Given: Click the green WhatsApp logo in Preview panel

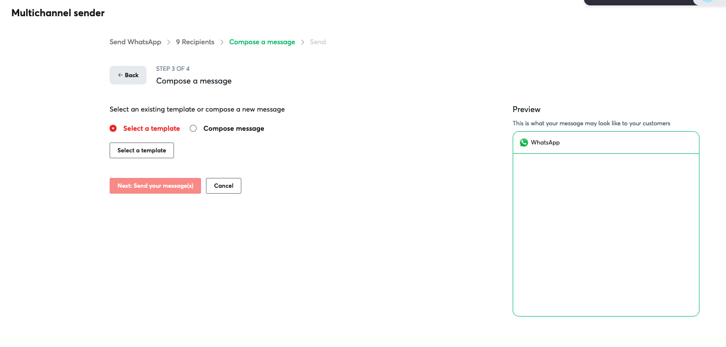Looking at the screenshot, I should pyautogui.click(x=524, y=143).
